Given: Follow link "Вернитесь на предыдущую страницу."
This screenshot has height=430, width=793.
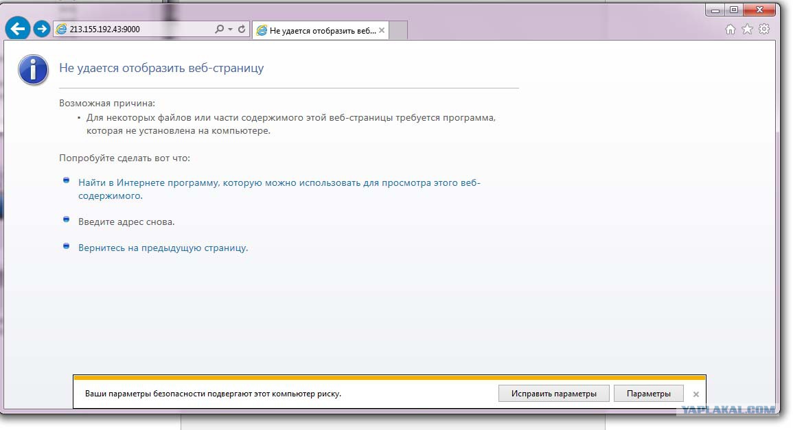Looking at the screenshot, I should (163, 248).
